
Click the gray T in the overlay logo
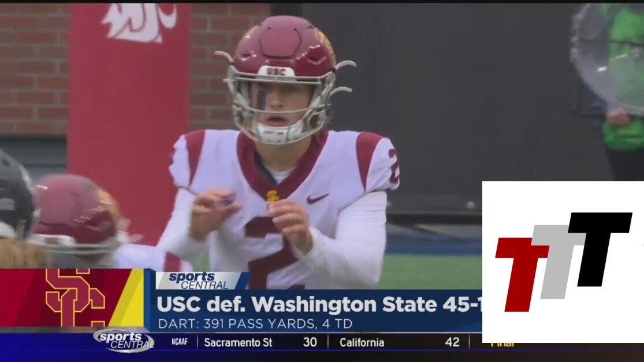coord(557,262)
